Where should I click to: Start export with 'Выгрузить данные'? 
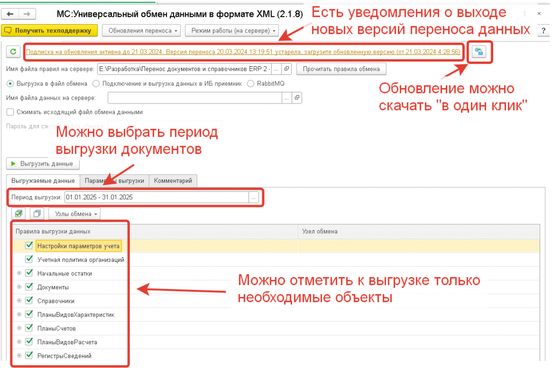click(43, 164)
